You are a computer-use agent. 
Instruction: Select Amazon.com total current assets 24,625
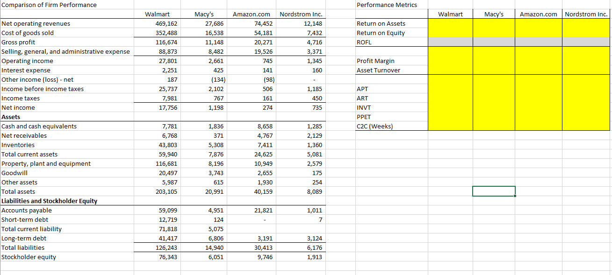click(x=263, y=154)
